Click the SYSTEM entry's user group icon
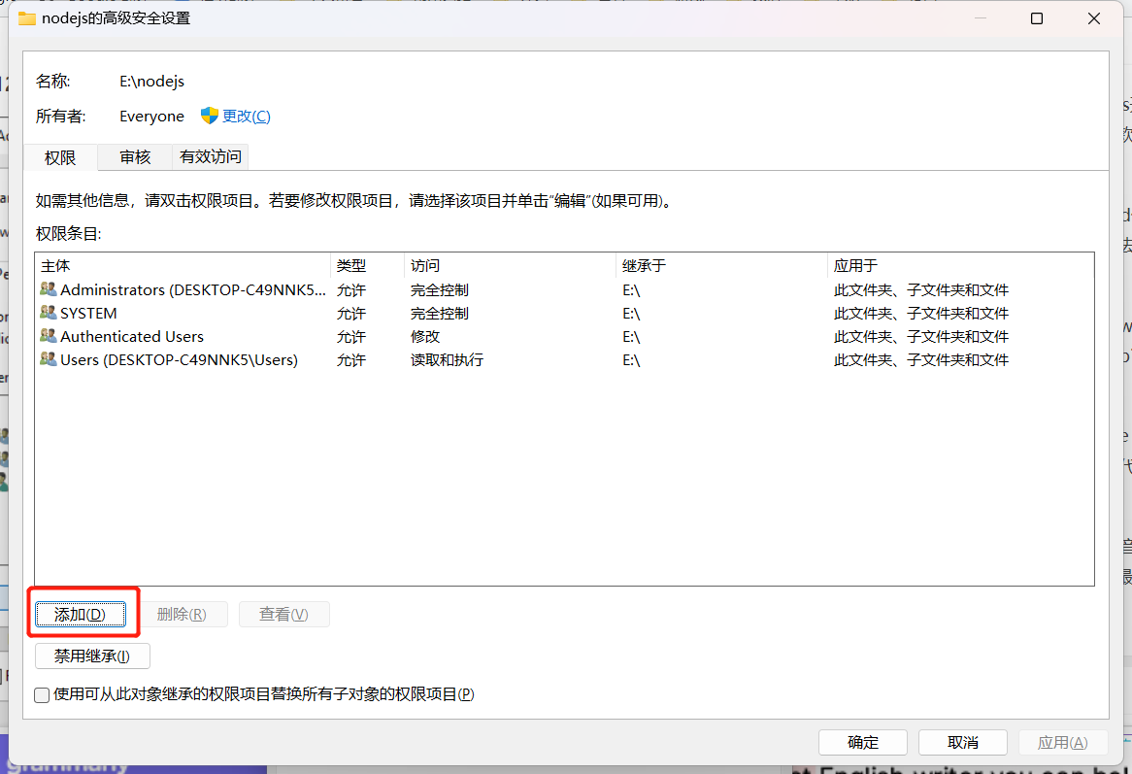The height and width of the screenshot is (774, 1132). click(x=48, y=313)
